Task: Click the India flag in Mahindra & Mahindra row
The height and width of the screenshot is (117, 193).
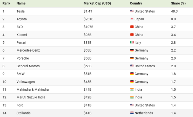Action: [132, 89]
